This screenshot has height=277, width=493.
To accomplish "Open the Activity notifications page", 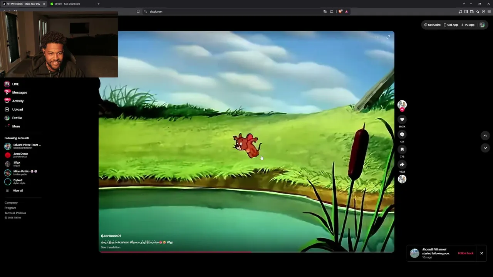I will pos(14,101).
